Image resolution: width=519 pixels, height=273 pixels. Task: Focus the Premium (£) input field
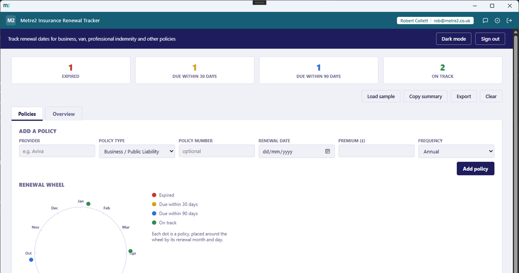coord(376,151)
